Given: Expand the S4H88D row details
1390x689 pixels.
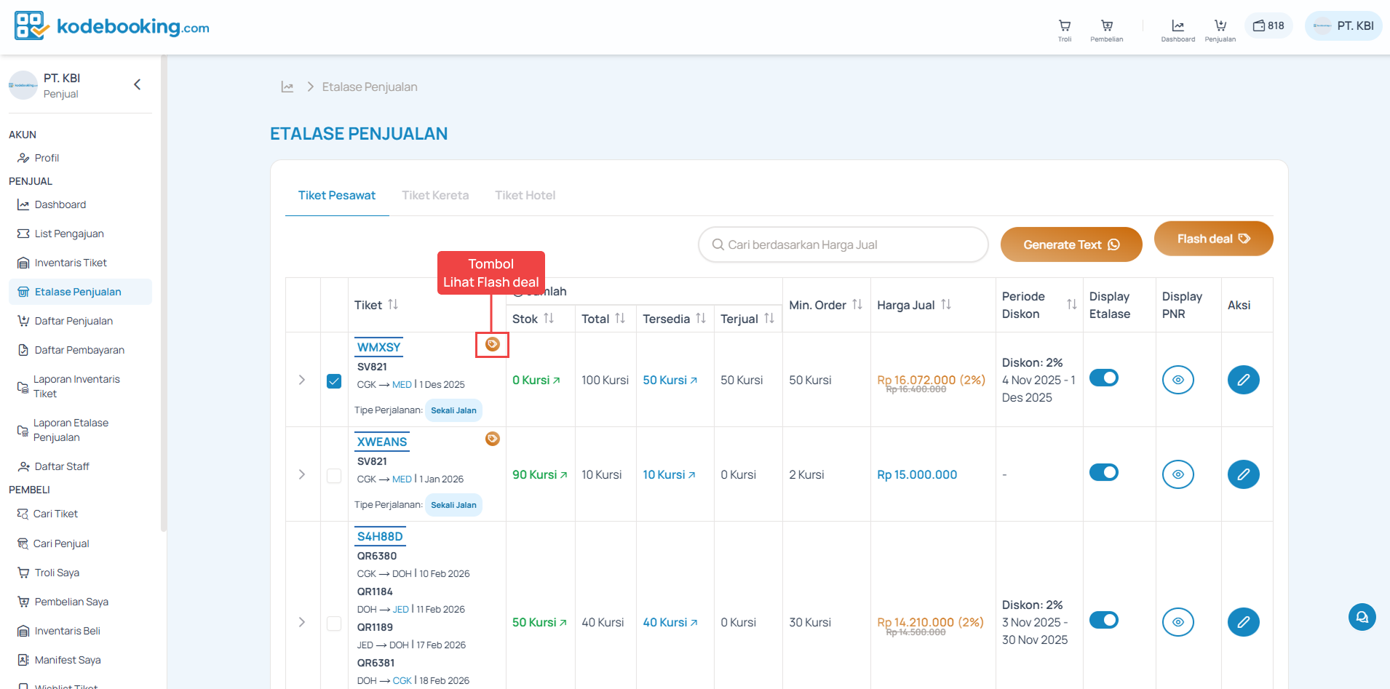Looking at the screenshot, I should coord(302,622).
